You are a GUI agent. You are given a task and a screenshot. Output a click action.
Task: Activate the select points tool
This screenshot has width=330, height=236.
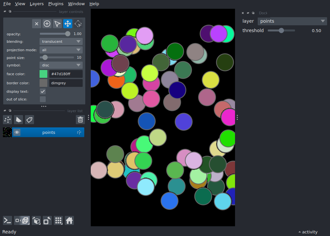coord(57,24)
